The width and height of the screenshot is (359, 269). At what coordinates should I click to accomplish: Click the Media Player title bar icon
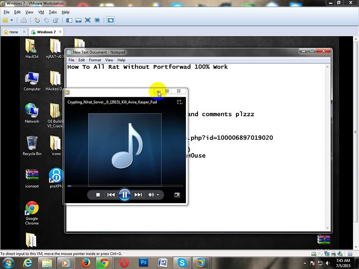point(67,92)
